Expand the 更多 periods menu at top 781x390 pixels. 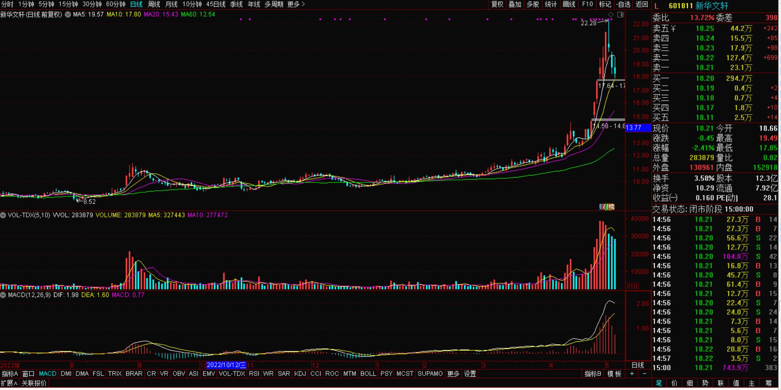294,5
